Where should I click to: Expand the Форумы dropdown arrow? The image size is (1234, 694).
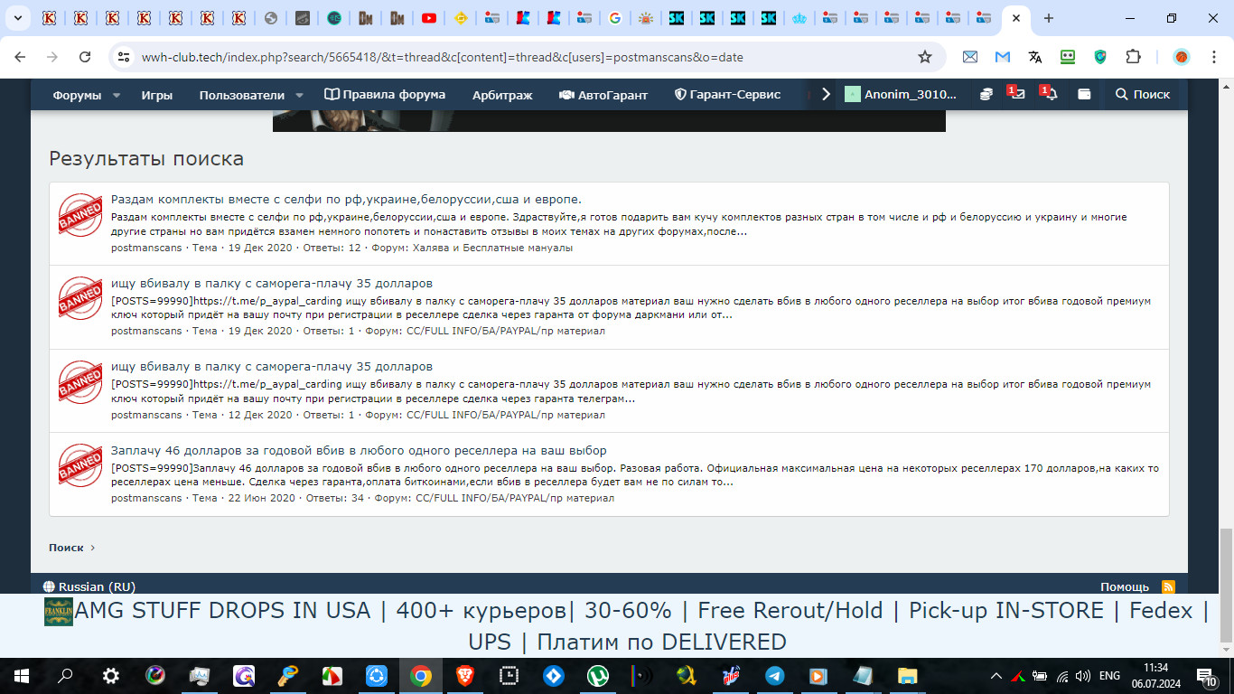[x=117, y=95]
